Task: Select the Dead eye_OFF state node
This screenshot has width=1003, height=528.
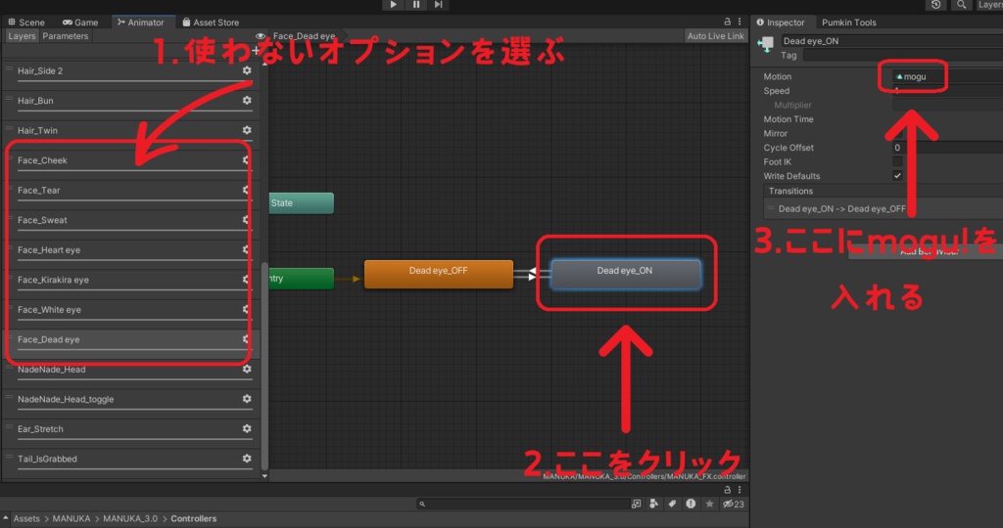Action: click(438, 274)
